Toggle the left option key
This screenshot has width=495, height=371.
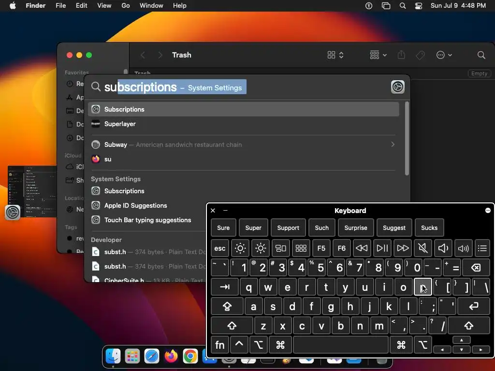[x=258, y=345]
